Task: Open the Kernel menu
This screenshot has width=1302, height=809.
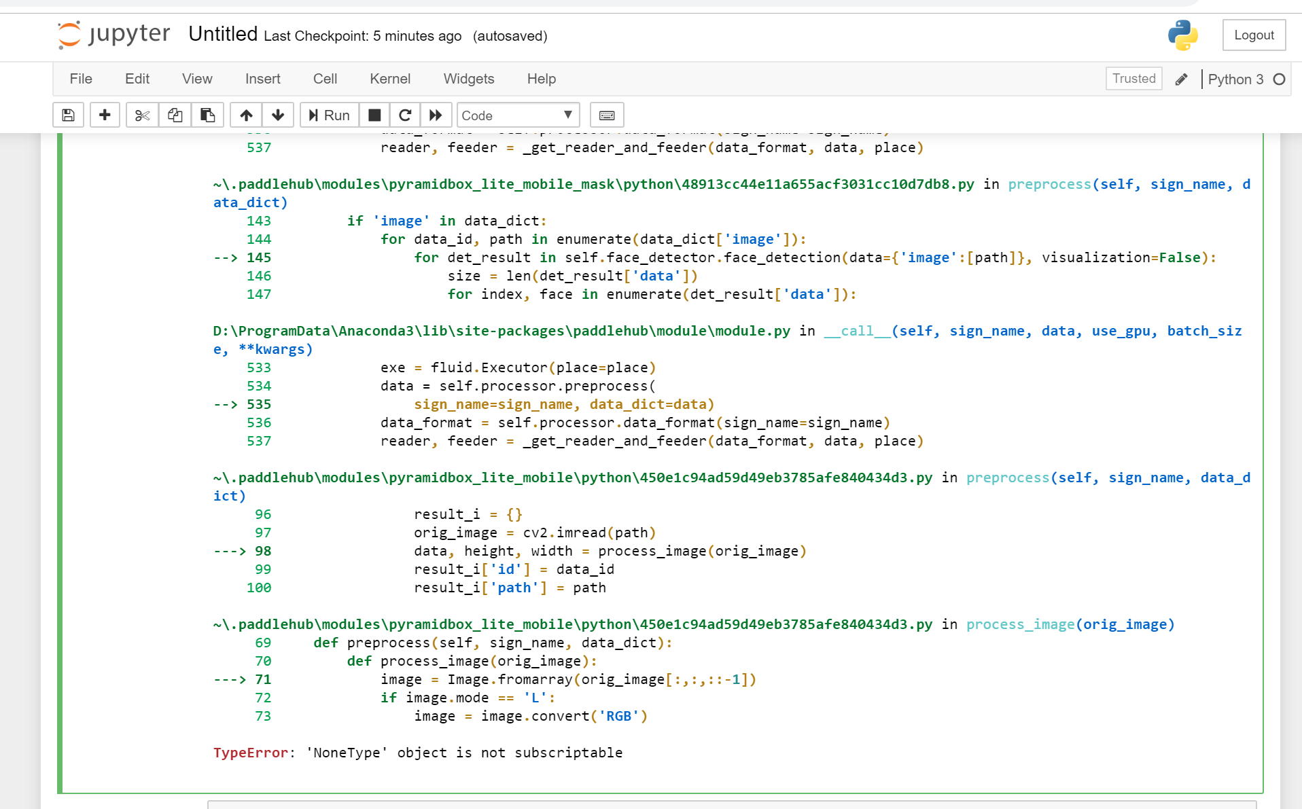Action: click(390, 79)
